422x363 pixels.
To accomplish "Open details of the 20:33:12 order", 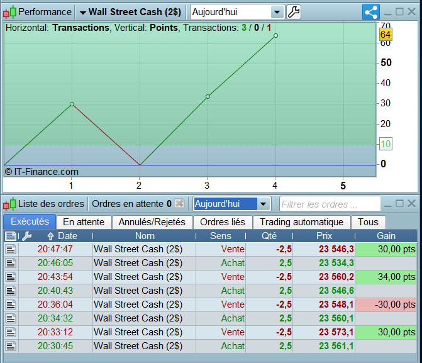I will click(11, 332).
